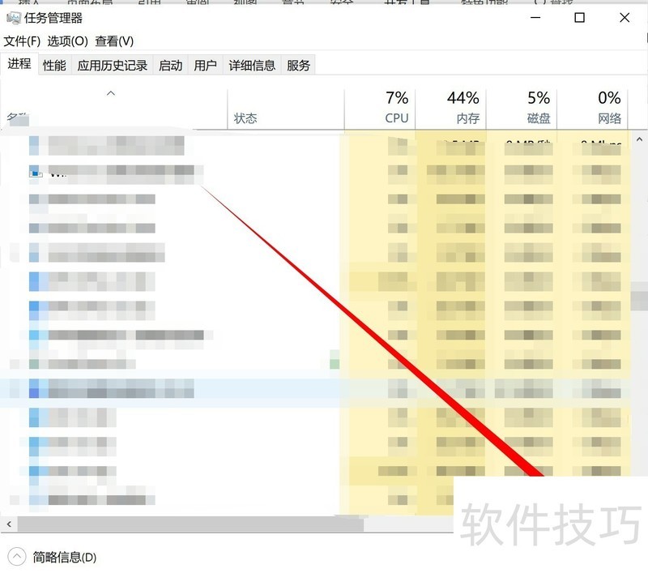Open the 选项(O) menu
This screenshot has height=573, width=648.
click(x=66, y=41)
